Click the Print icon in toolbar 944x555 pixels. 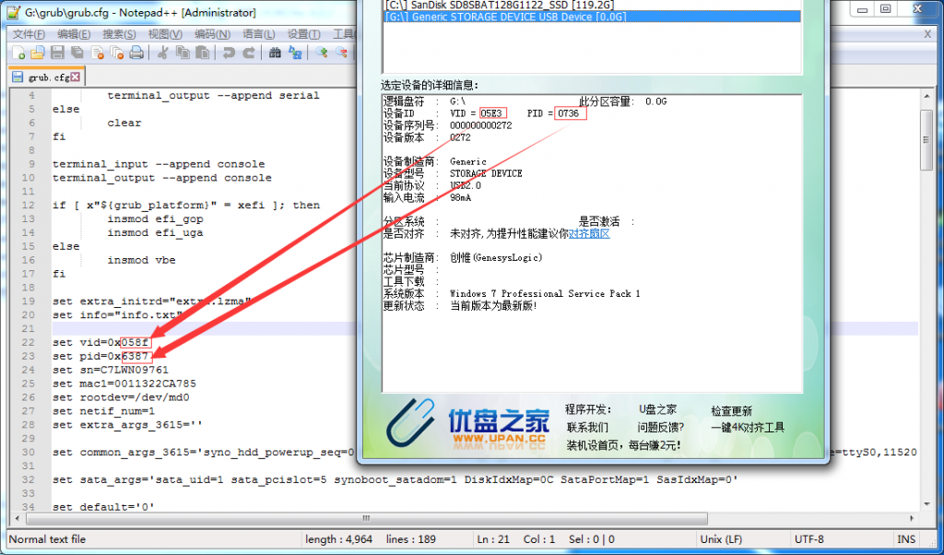(136, 53)
